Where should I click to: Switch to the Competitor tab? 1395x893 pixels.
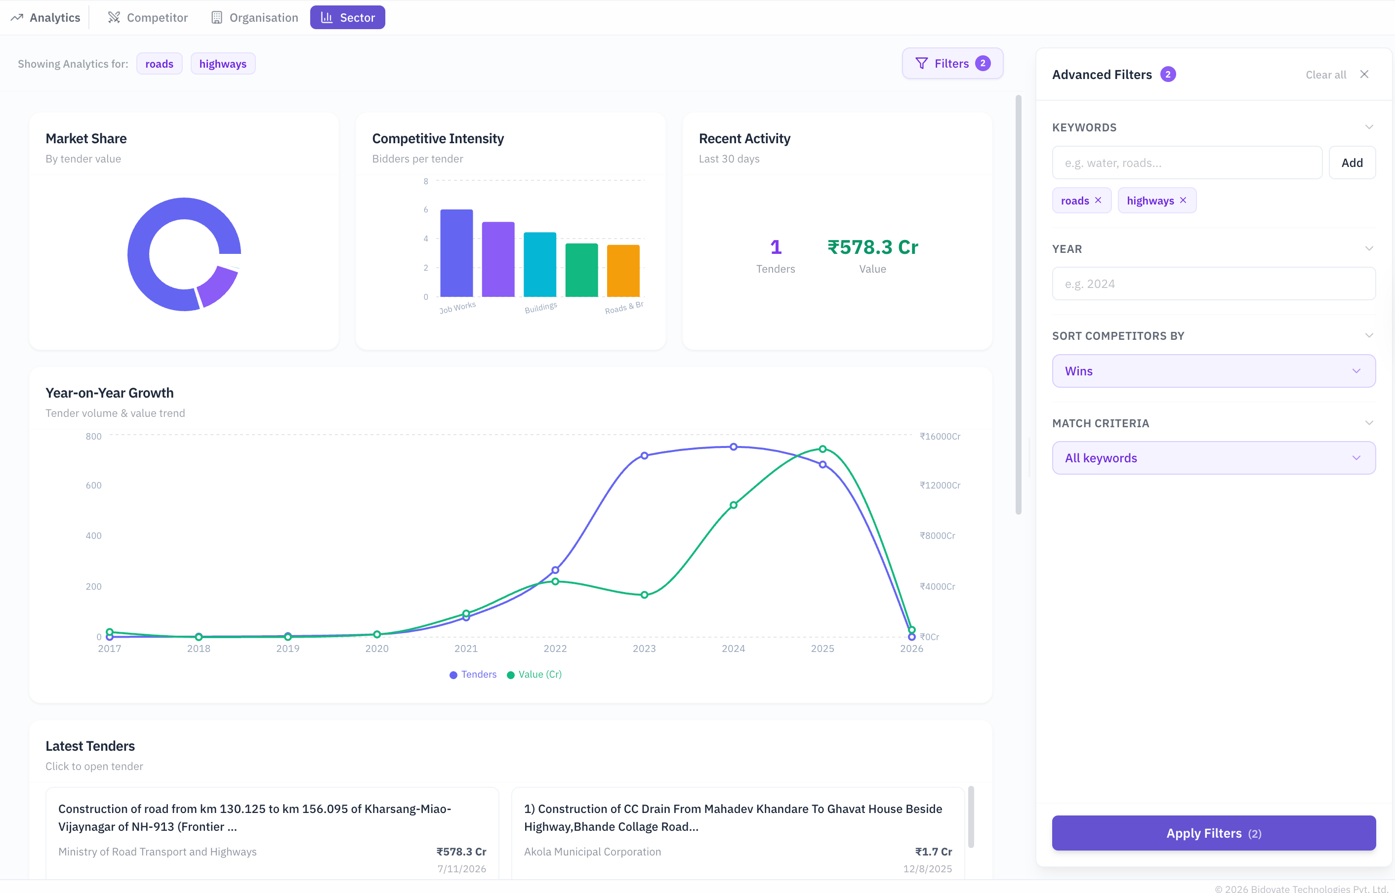tap(148, 17)
